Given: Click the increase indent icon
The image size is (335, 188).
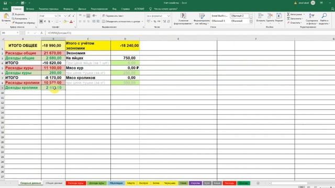Looking at the screenshot, I should [x=98, y=21].
